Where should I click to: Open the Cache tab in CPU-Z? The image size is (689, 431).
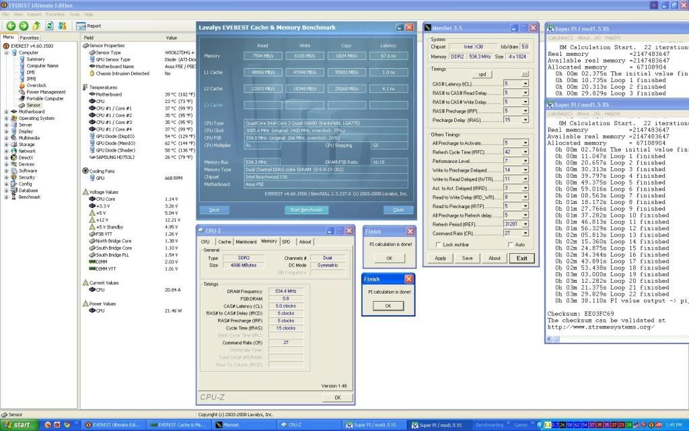click(224, 242)
